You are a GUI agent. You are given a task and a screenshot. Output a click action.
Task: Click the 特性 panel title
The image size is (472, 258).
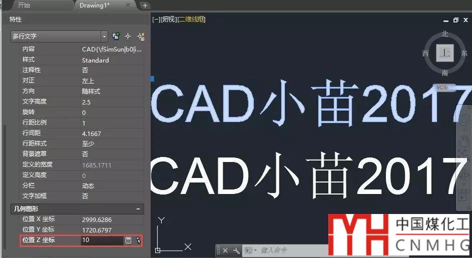click(x=16, y=19)
